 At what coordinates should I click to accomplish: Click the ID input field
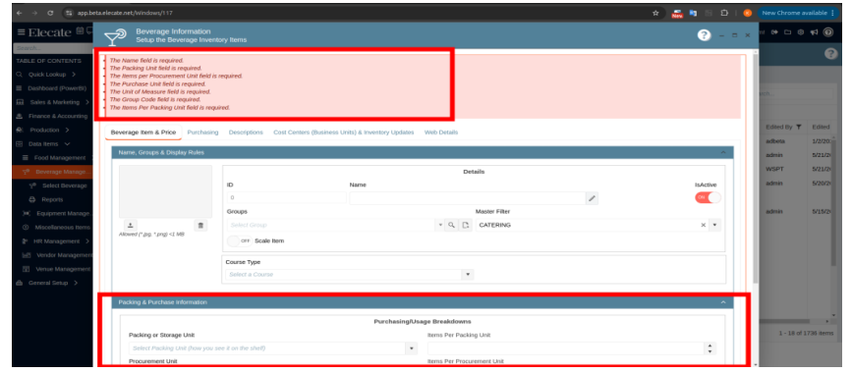286,198
